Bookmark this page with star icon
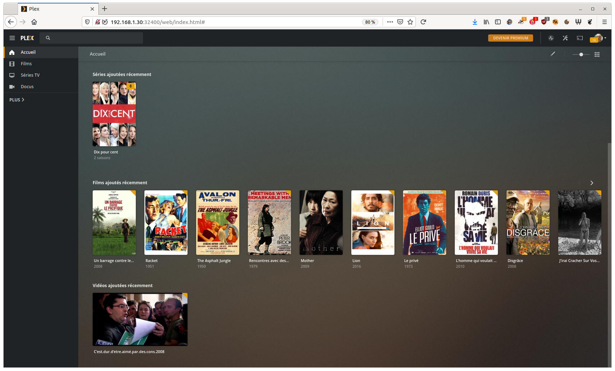615x371 pixels. click(410, 22)
